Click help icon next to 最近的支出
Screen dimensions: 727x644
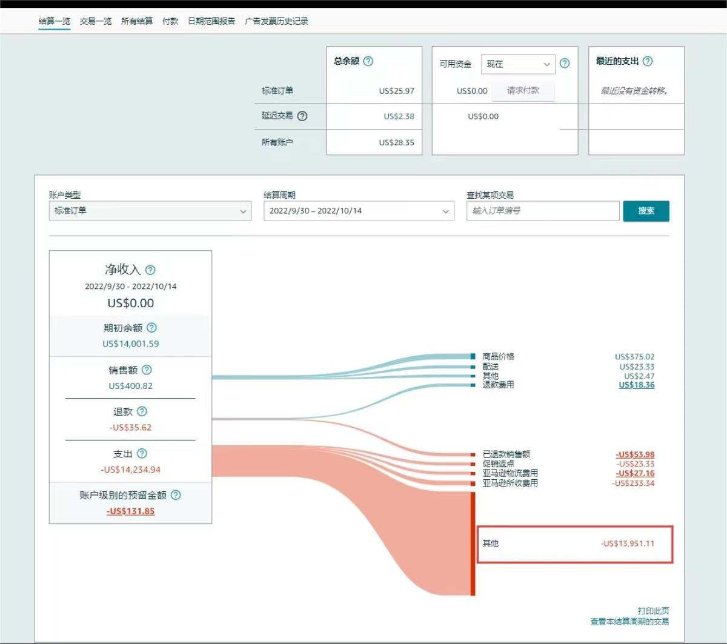pos(648,61)
